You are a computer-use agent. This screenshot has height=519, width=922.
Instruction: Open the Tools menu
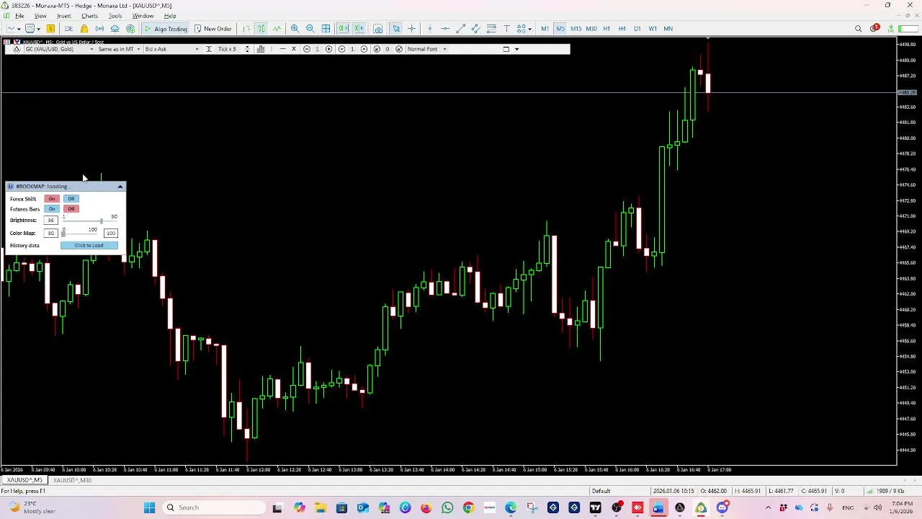coord(115,16)
